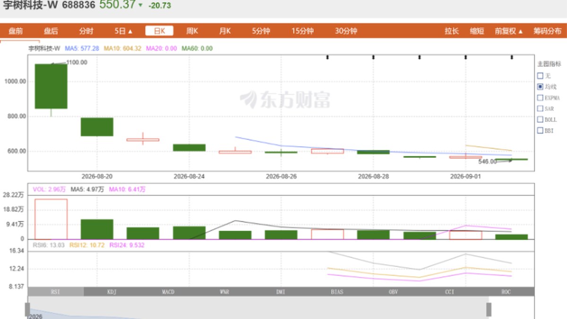
Task: Select the CCI sub-indicator tab
Action: click(x=449, y=292)
